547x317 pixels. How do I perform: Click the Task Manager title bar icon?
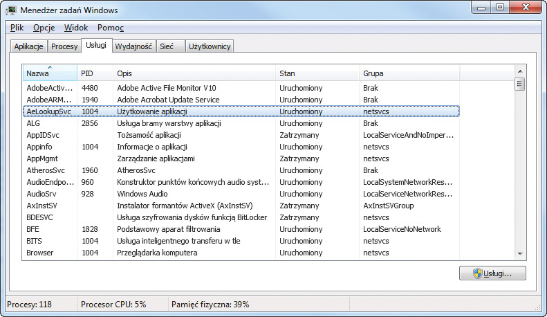pyautogui.click(x=12, y=10)
